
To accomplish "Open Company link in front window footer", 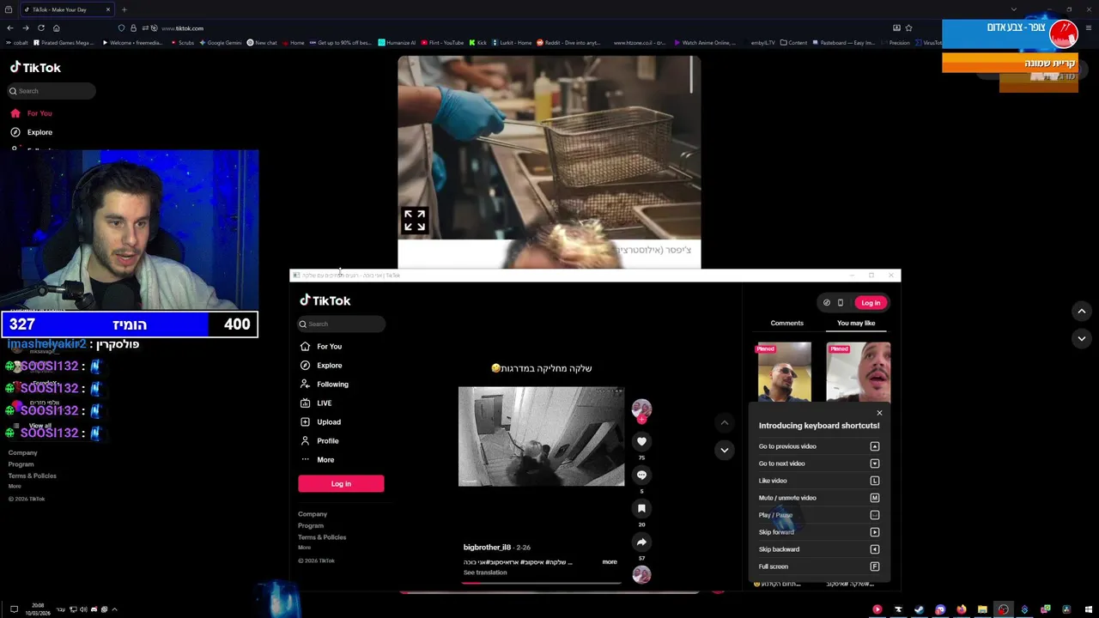I will tap(313, 514).
